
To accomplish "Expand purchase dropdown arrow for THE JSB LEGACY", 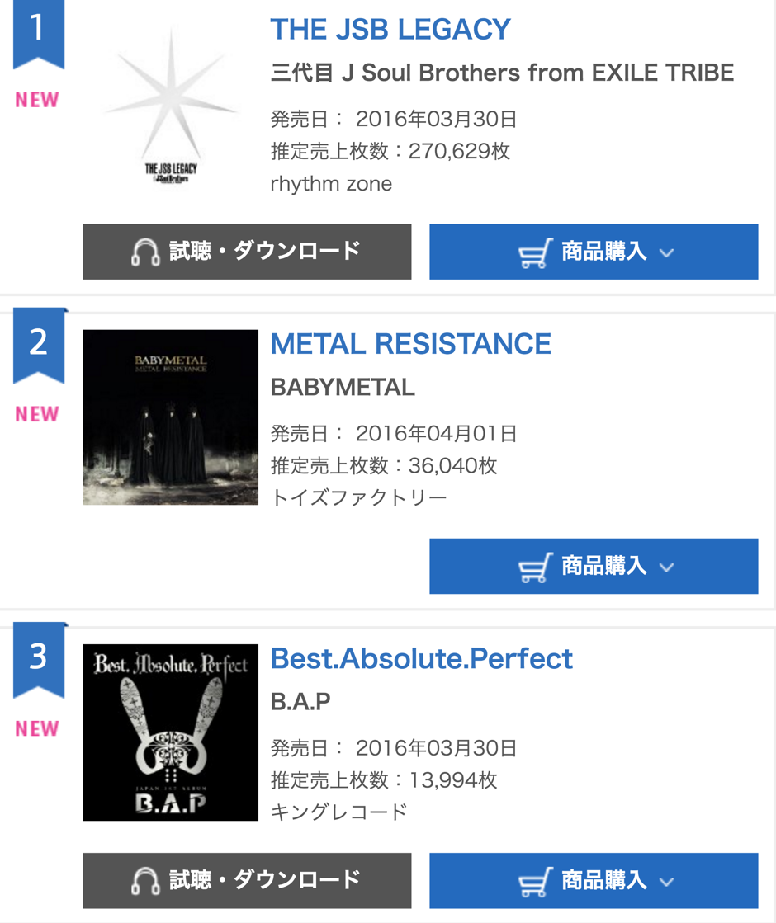I will click(667, 252).
